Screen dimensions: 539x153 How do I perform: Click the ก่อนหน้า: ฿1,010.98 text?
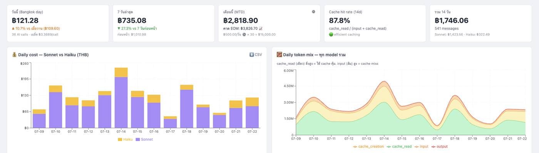pos(132,35)
